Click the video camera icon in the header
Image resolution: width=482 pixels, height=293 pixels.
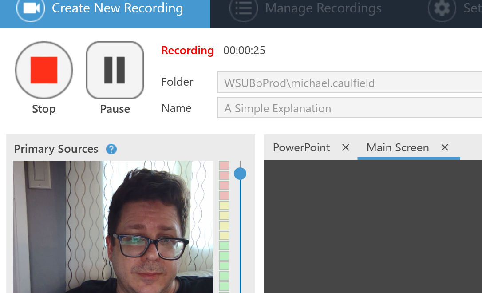pyautogui.click(x=30, y=9)
